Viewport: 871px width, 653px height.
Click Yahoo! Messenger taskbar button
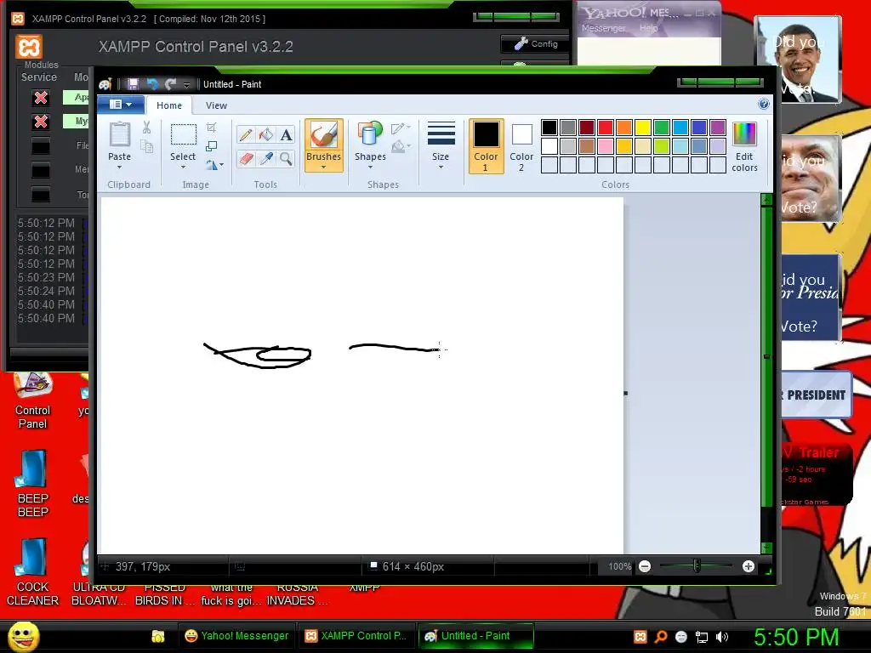tap(237, 636)
